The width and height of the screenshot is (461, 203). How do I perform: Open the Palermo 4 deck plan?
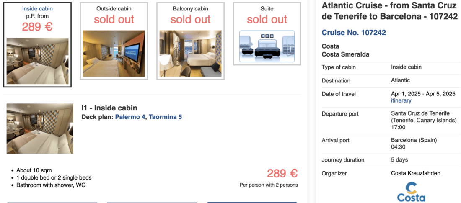[x=130, y=117]
